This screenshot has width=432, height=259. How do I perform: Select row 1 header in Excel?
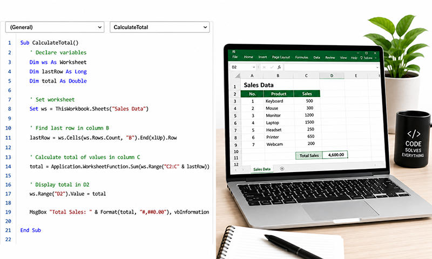[x=235, y=87]
